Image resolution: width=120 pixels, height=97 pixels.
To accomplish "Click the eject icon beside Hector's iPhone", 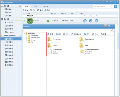I will coord(20,36).
